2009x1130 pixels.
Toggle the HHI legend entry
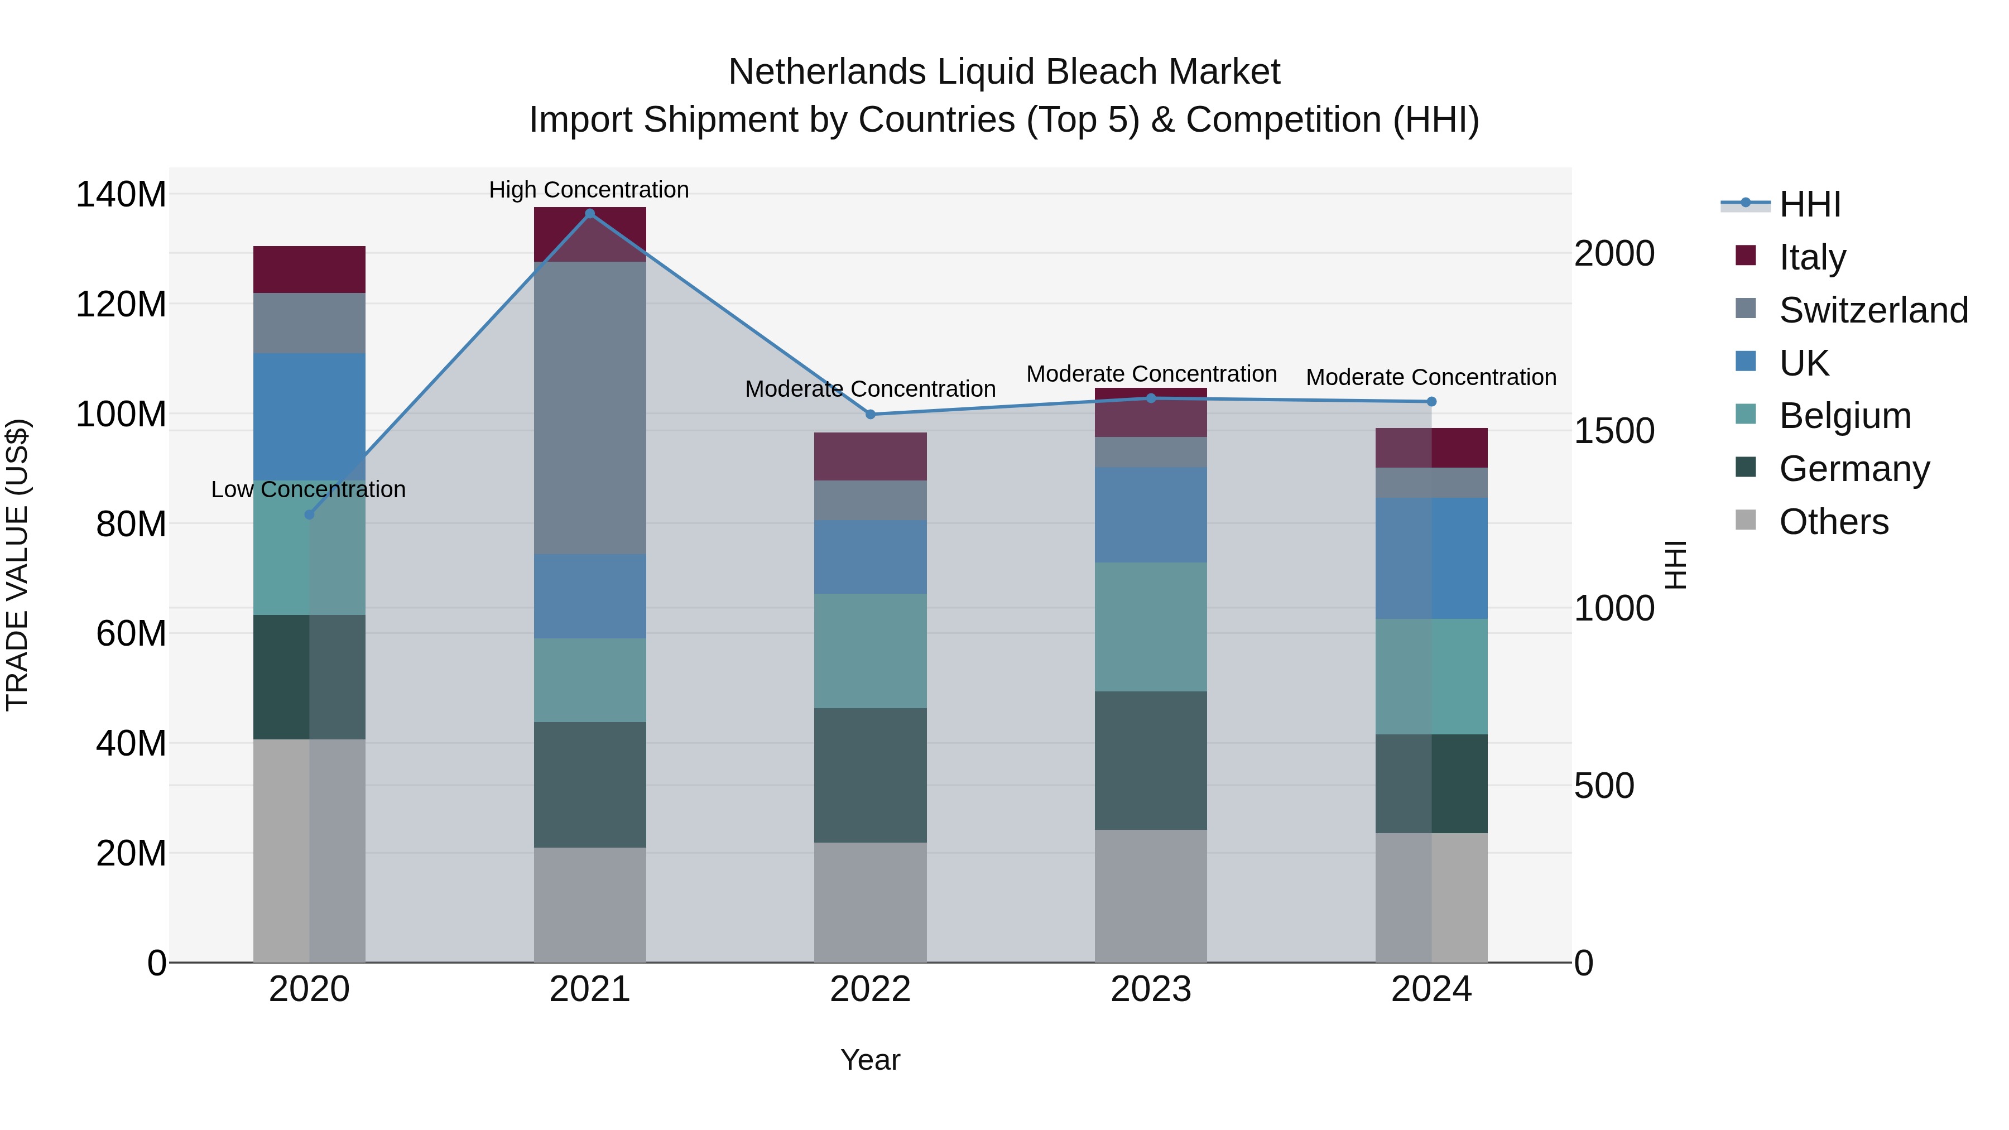[1781, 204]
